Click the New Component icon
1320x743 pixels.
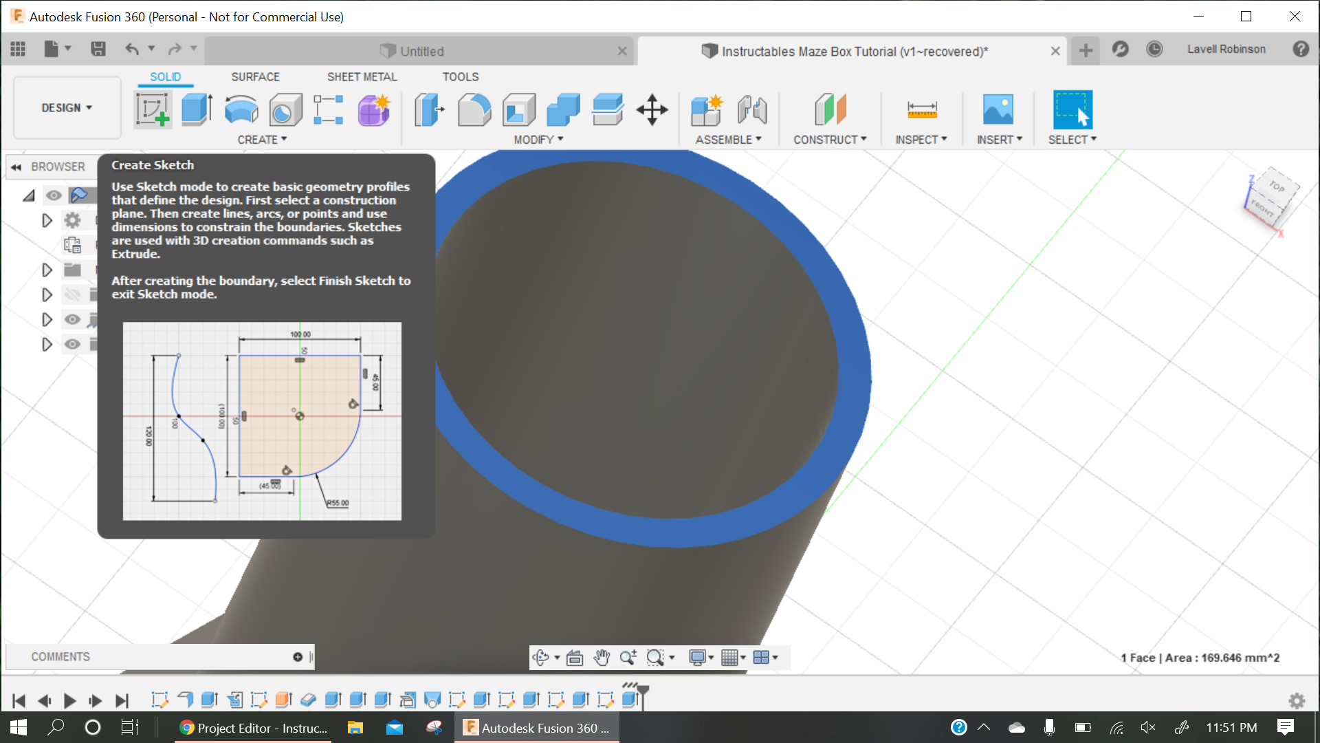707,109
